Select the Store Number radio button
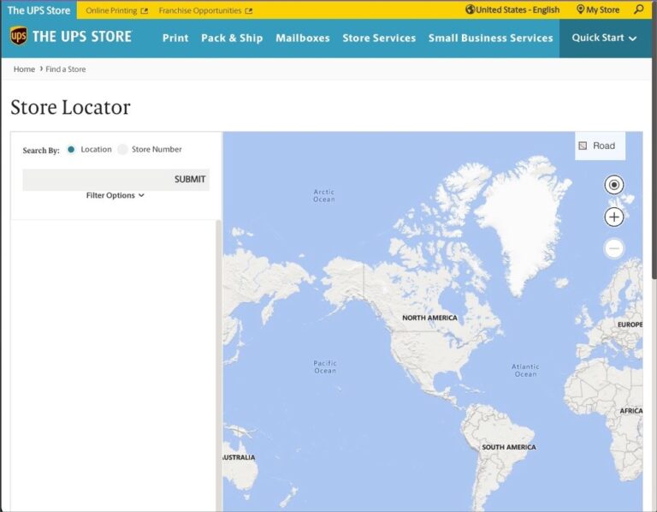 (122, 149)
